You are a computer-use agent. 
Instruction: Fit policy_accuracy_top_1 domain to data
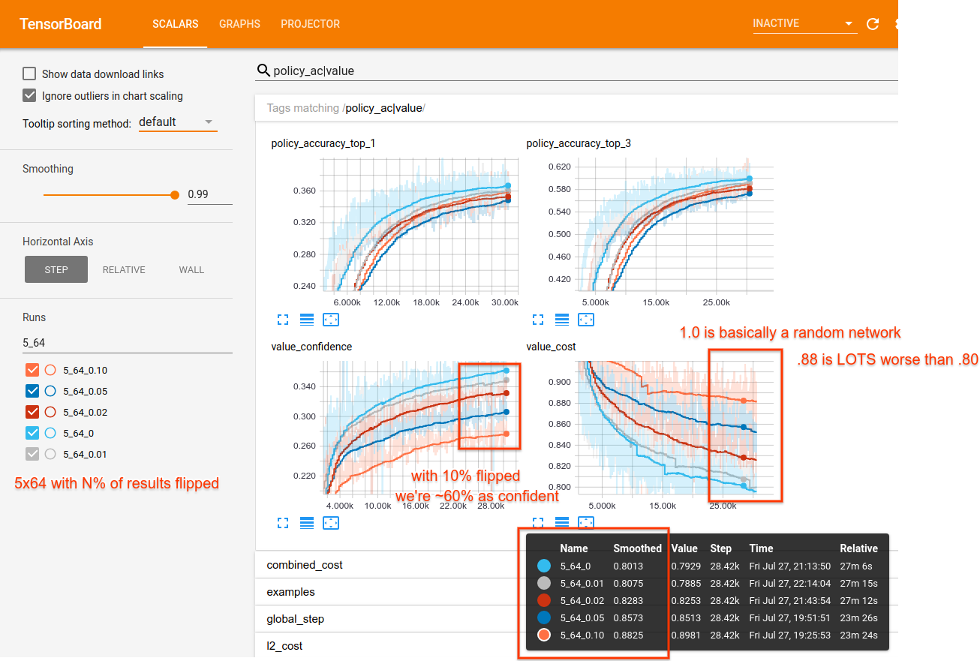[331, 319]
